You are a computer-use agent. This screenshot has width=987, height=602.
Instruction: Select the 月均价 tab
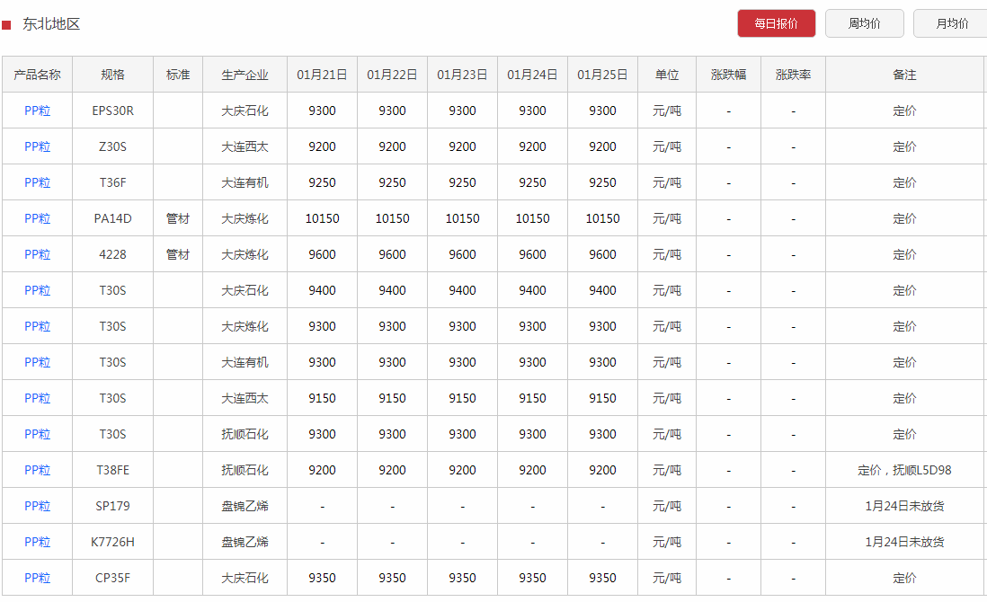pos(950,23)
